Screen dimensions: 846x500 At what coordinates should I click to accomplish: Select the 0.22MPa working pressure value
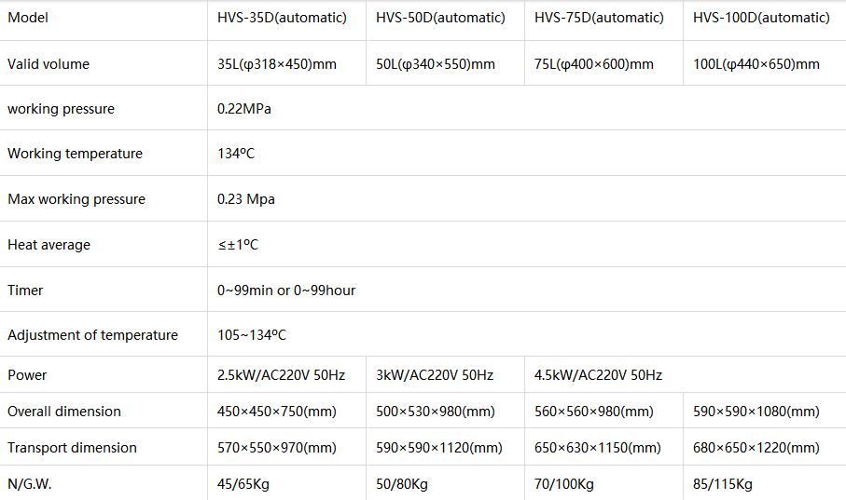click(244, 109)
